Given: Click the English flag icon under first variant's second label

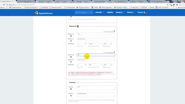Looking at the screenshot, I should pos(71,41).
